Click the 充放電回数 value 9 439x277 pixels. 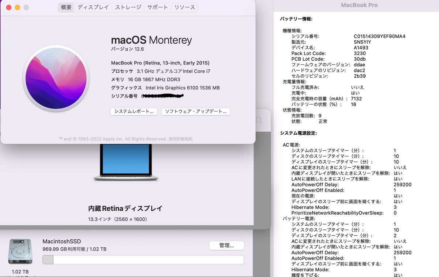[320, 116]
